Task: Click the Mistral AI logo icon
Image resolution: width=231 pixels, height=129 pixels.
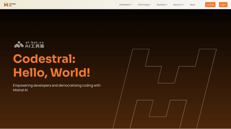Action: (6, 5)
